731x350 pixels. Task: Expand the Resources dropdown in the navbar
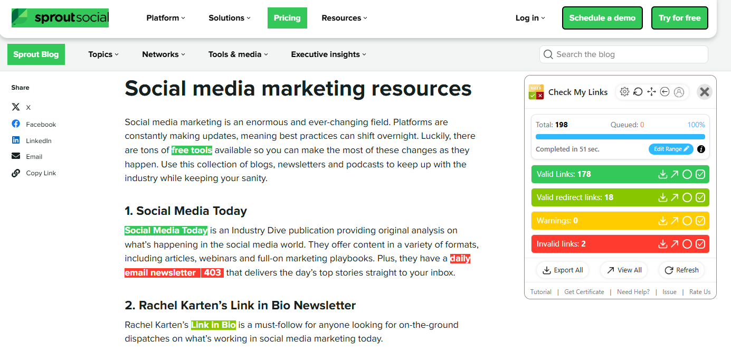pos(344,17)
